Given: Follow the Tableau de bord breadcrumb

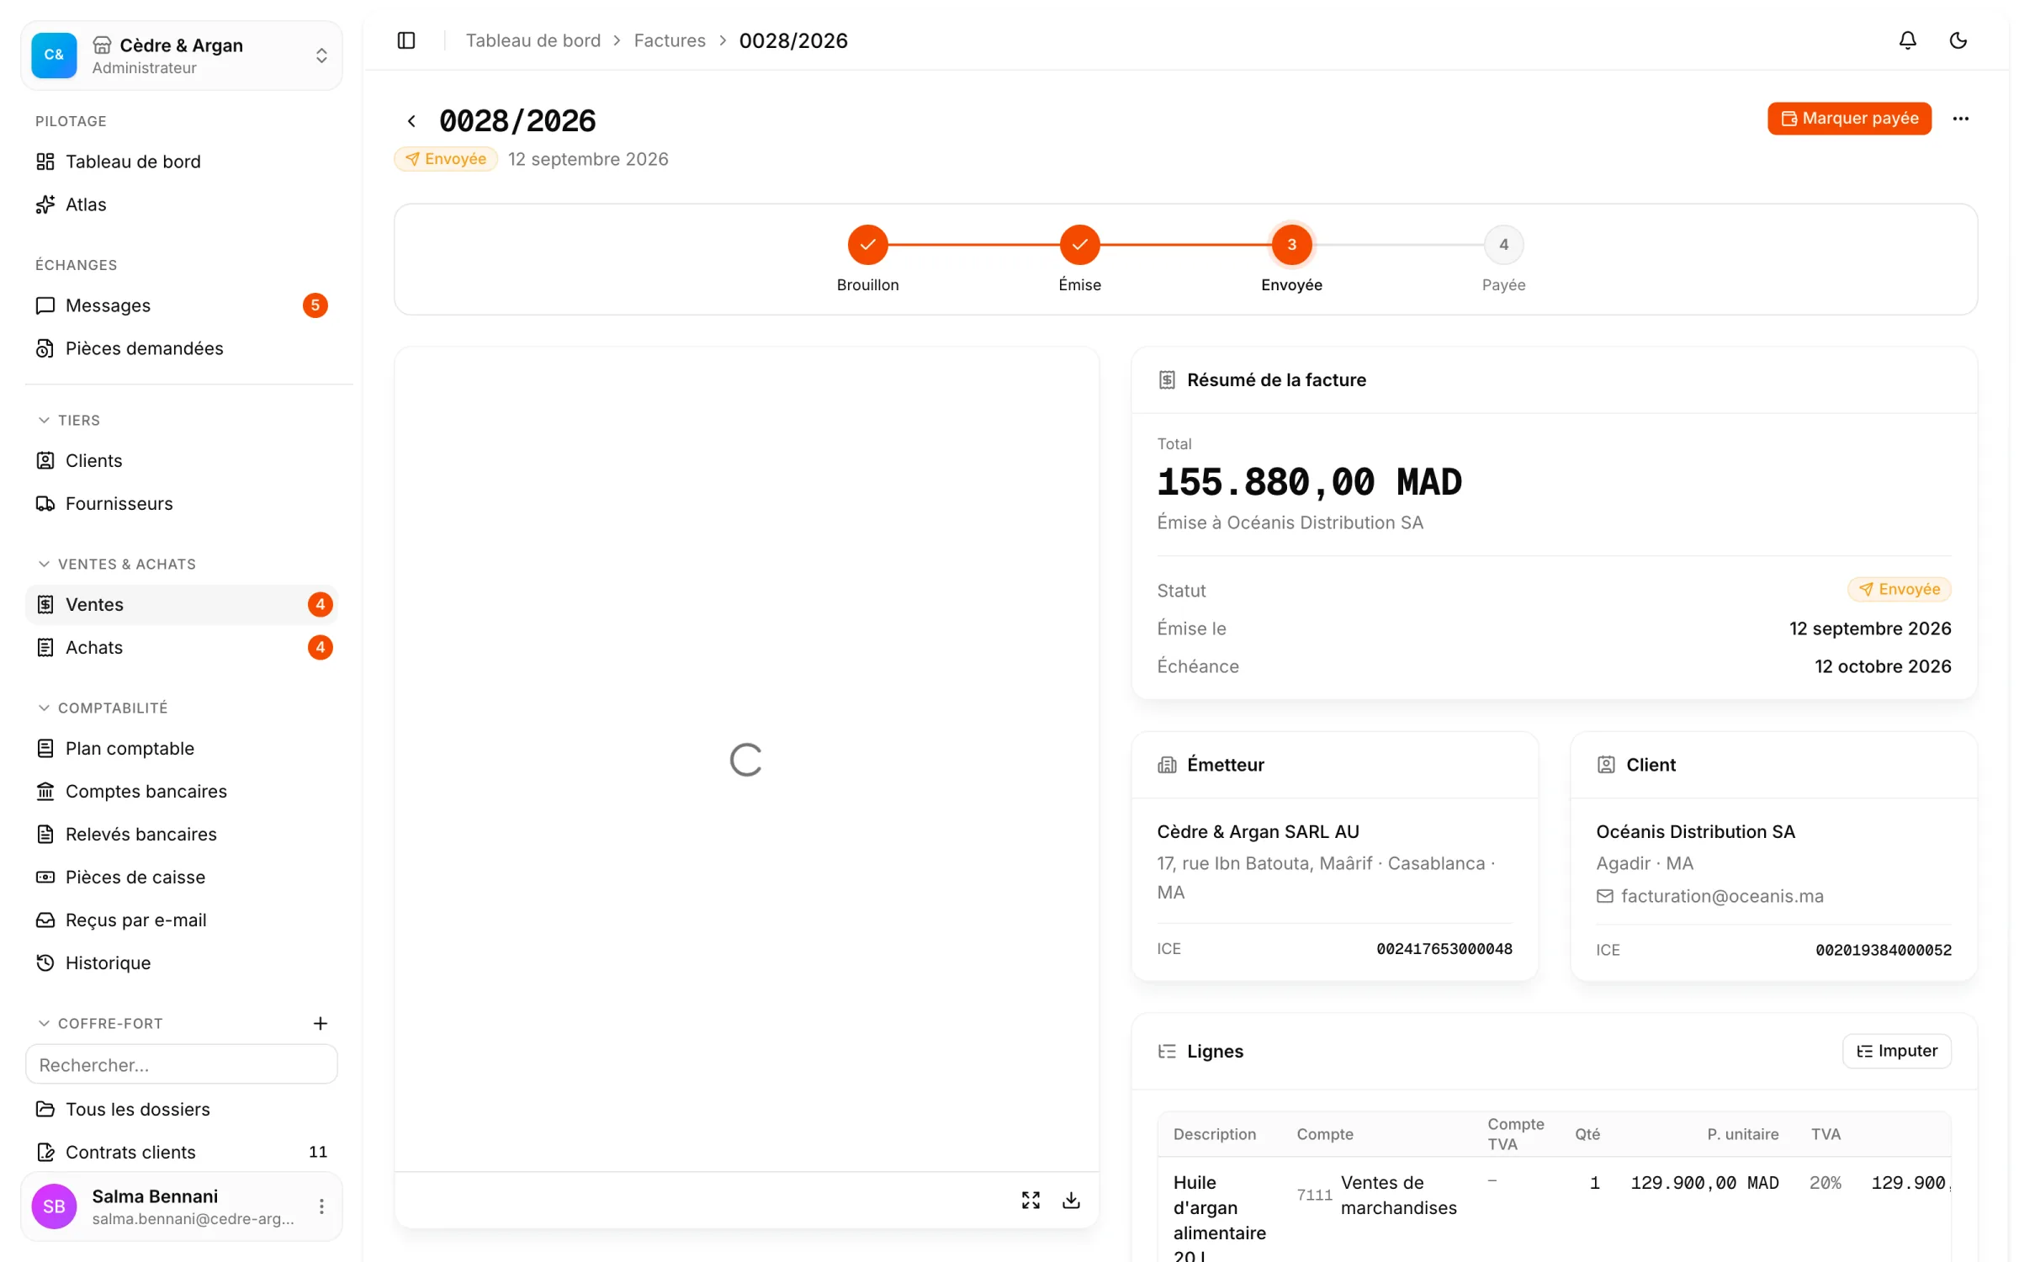Looking at the screenshot, I should (533, 40).
